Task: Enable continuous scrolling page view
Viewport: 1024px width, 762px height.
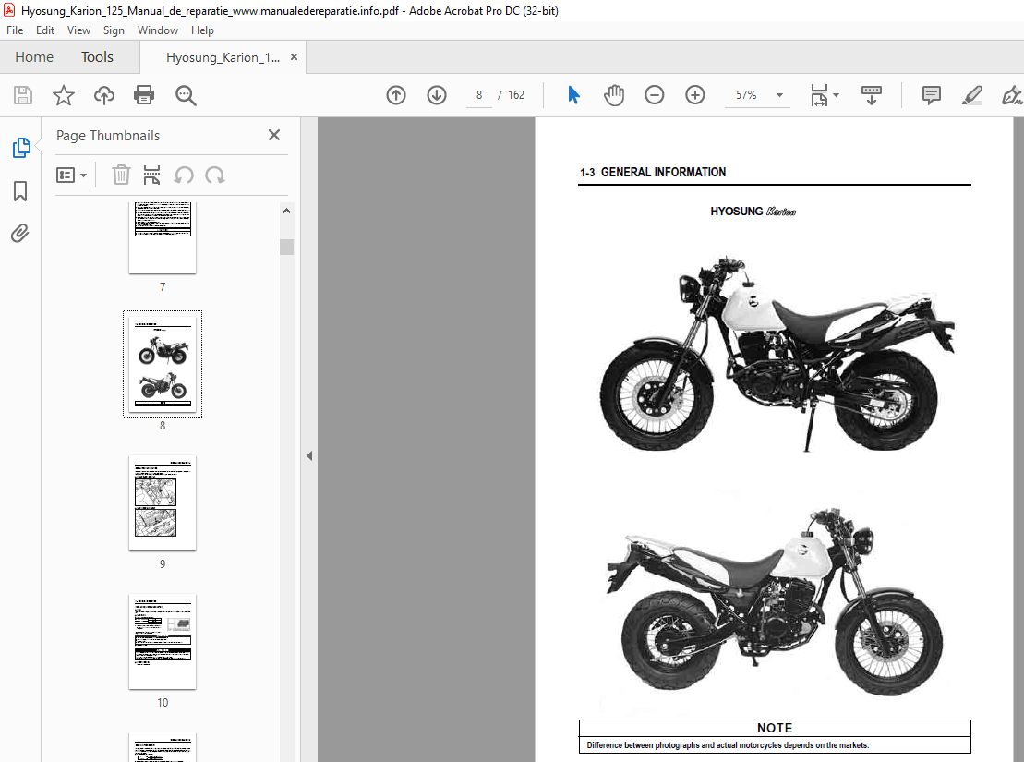Action: pyautogui.click(x=871, y=95)
